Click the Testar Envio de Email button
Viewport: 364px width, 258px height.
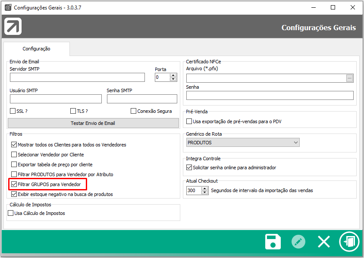[93, 123]
